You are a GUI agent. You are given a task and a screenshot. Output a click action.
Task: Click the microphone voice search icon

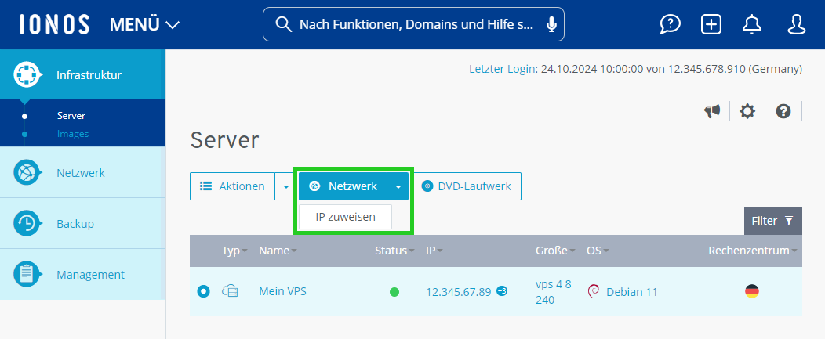point(551,25)
